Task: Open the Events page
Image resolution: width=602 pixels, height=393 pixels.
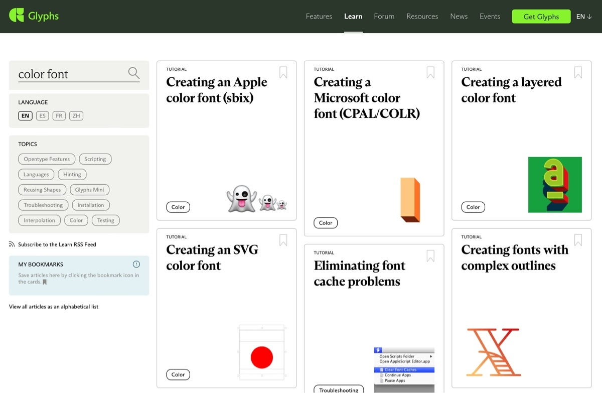Action: pos(490,17)
